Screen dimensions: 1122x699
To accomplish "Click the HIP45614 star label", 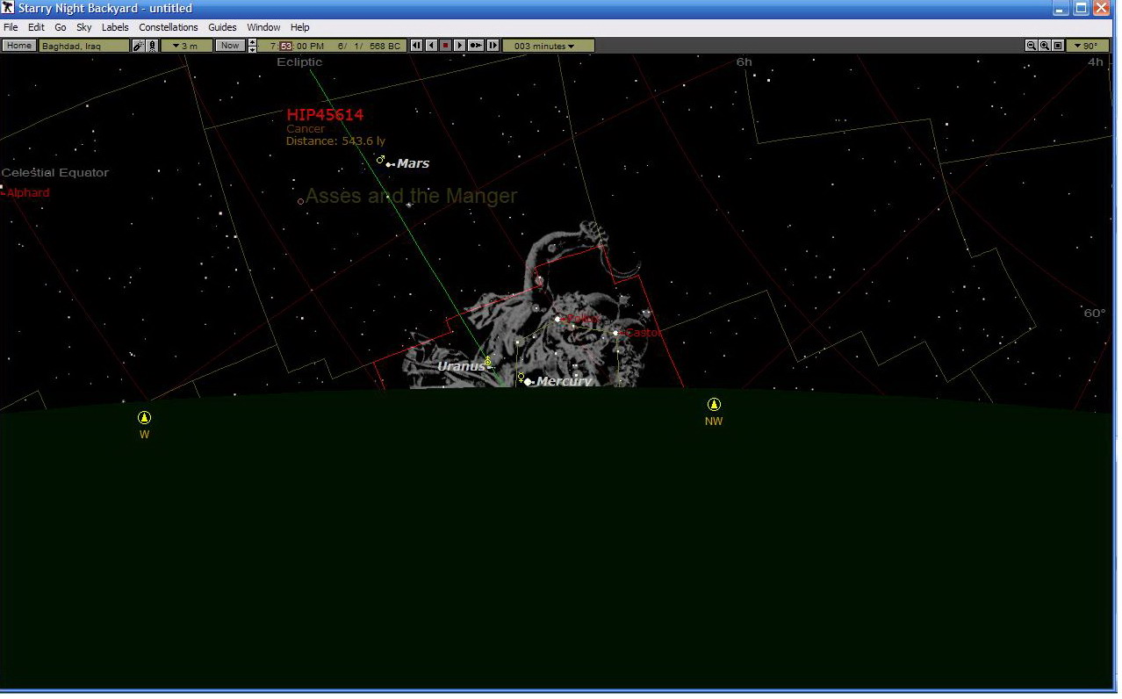I will (325, 115).
